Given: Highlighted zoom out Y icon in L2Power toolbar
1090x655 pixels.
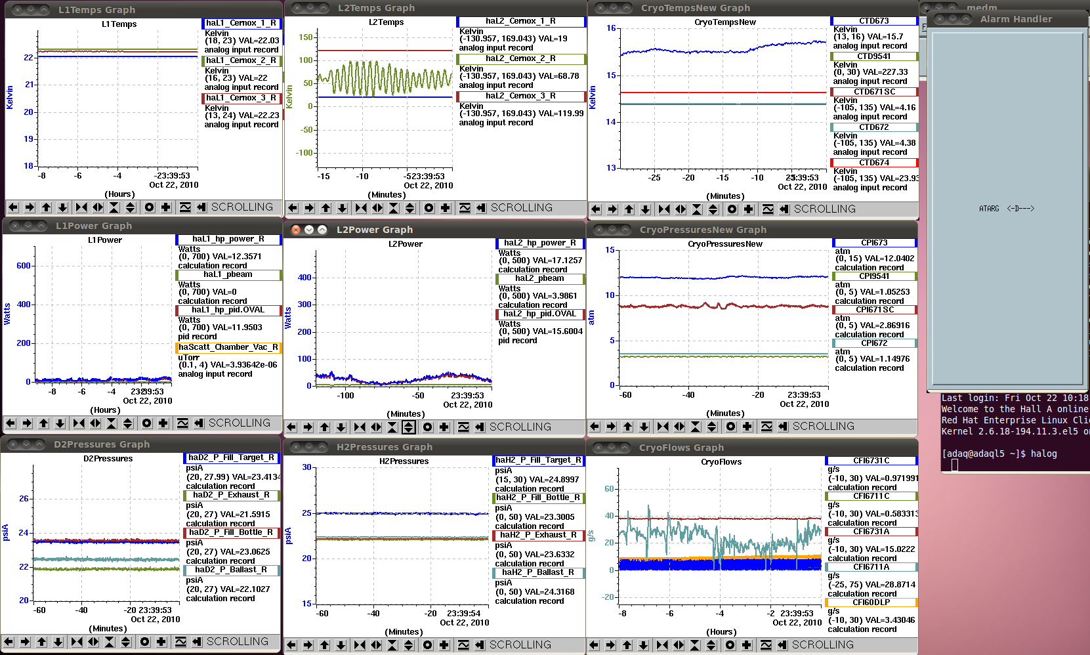Looking at the screenshot, I should (x=409, y=427).
